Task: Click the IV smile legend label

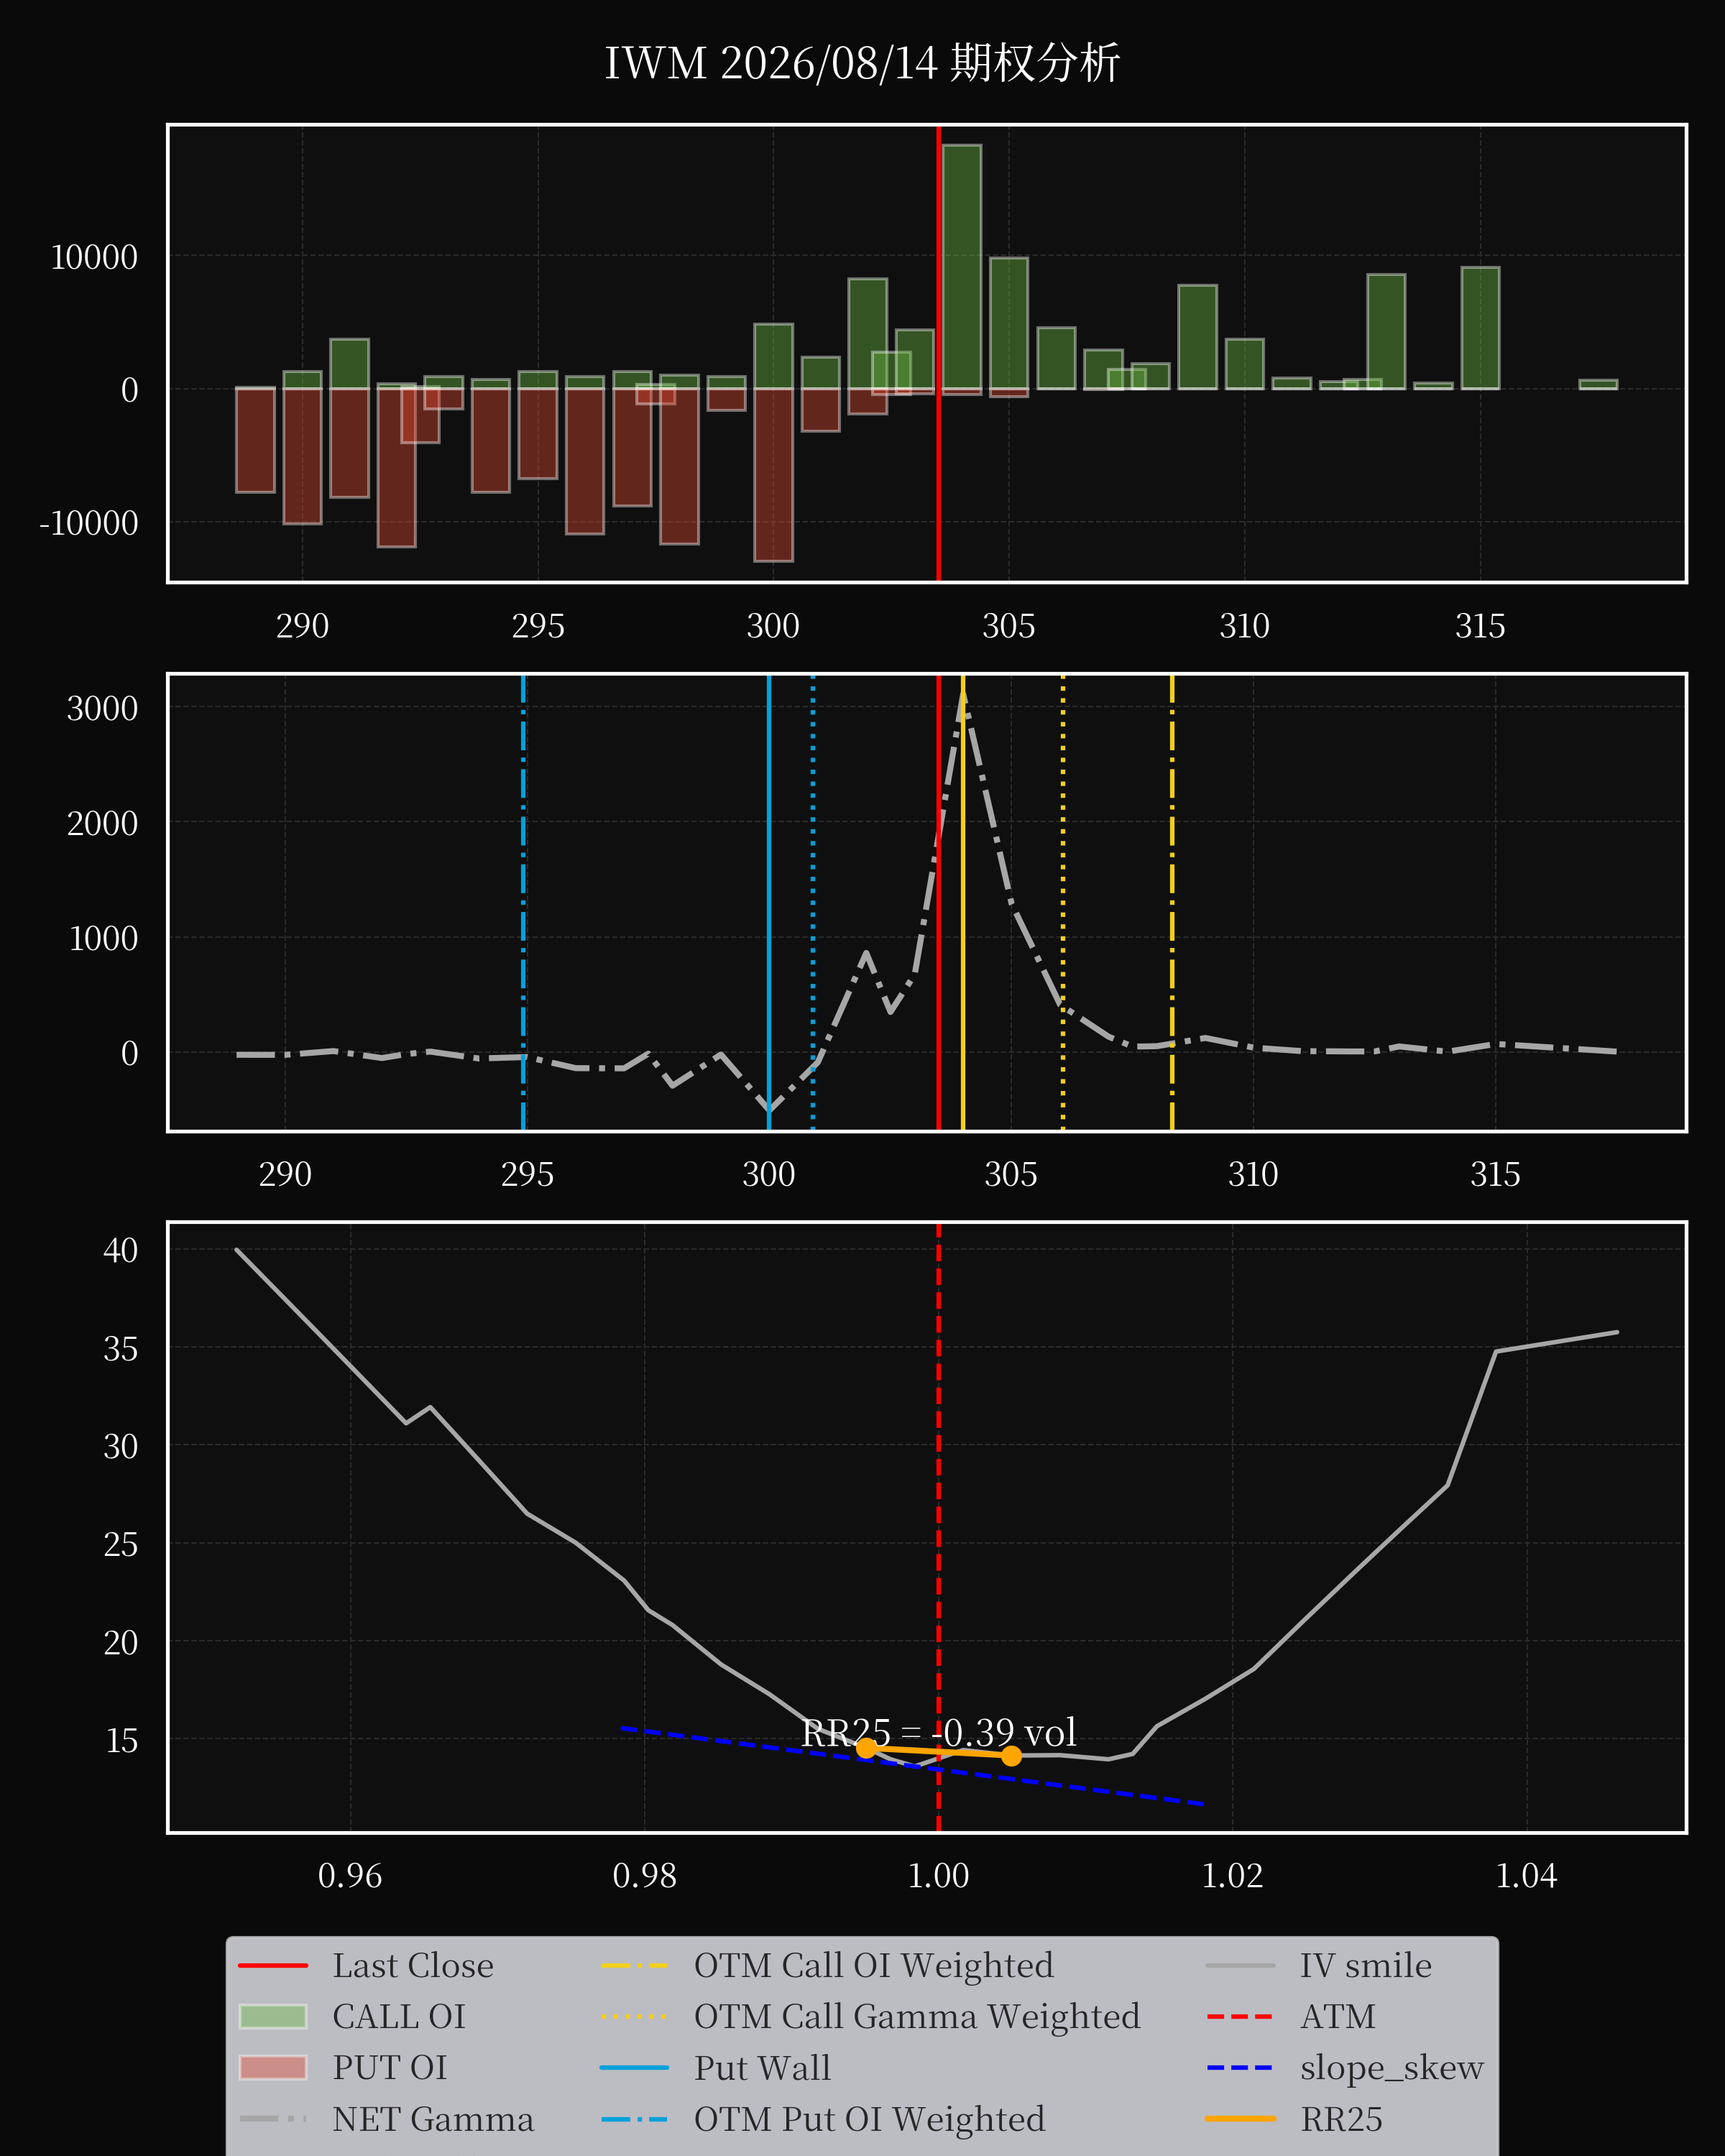Action: click(1366, 1966)
